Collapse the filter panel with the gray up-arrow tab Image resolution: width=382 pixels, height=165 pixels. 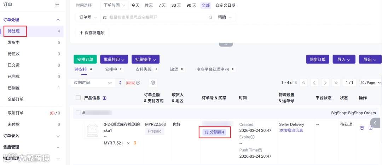226,44
